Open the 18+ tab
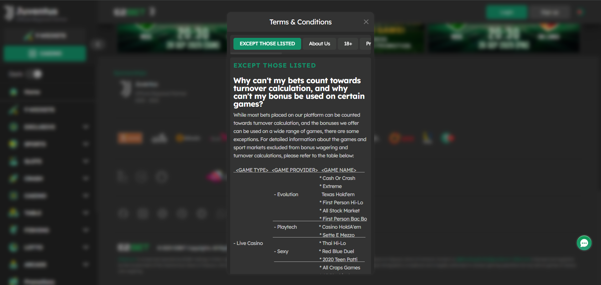The height and width of the screenshot is (285, 601). (348, 44)
